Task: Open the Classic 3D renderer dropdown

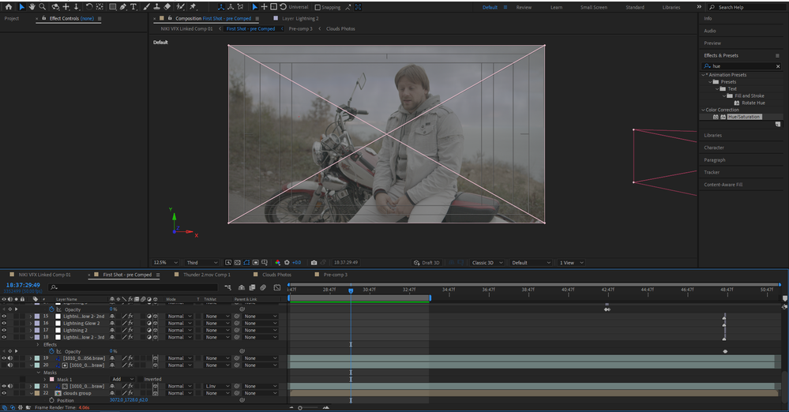Action: (x=487, y=263)
